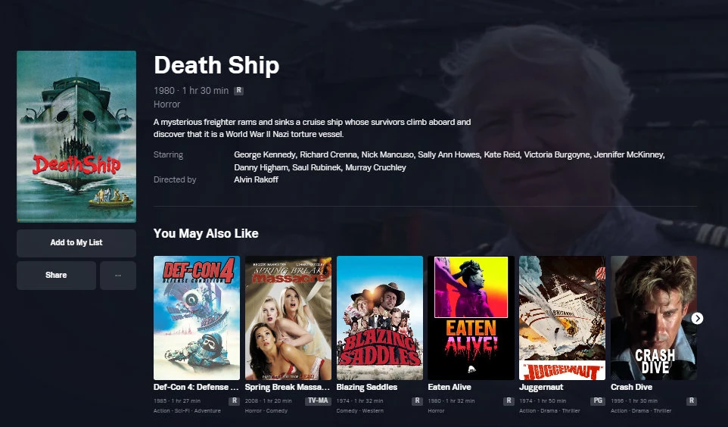Open Spring Break Massacre poster thumbnail
Screen dimensions: 728x427
coord(288,318)
